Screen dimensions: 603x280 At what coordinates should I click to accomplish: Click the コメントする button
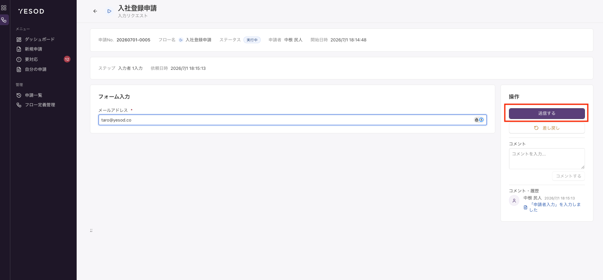[568, 176]
